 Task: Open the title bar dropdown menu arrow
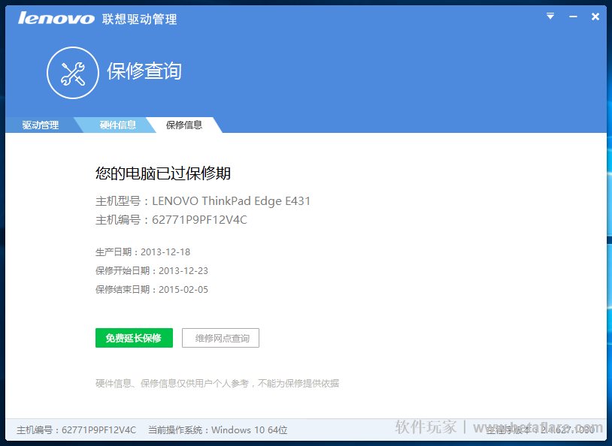[550, 17]
